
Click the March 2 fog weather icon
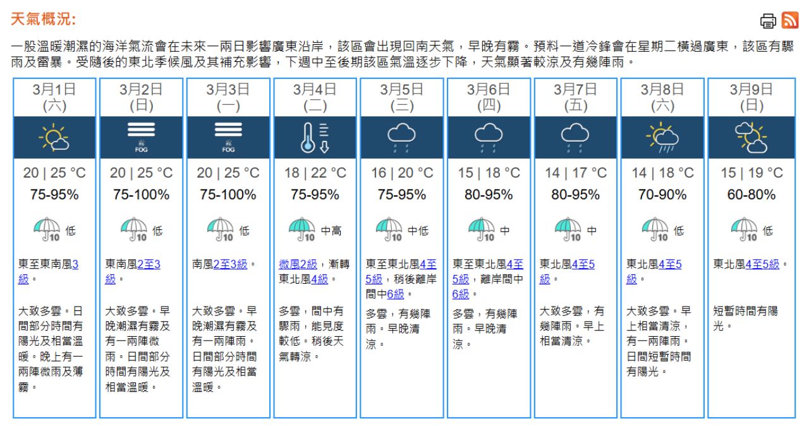pyautogui.click(x=141, y=137)
